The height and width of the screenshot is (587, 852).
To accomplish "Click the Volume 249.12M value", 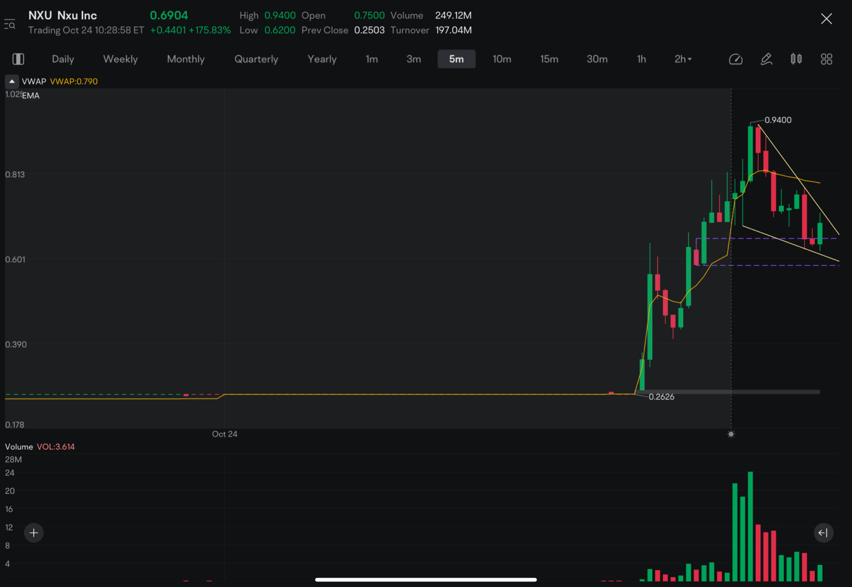I will click(x=454, y=15).
